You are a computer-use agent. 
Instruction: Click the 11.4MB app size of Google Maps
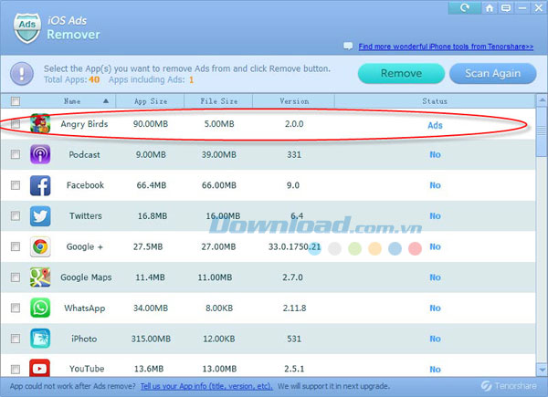(150, 277)
